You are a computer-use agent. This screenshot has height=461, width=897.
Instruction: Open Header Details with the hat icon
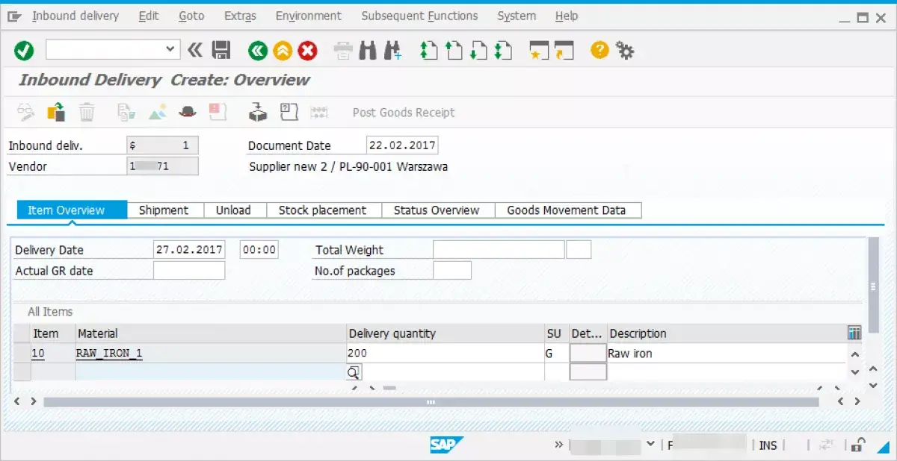[187, 112]
